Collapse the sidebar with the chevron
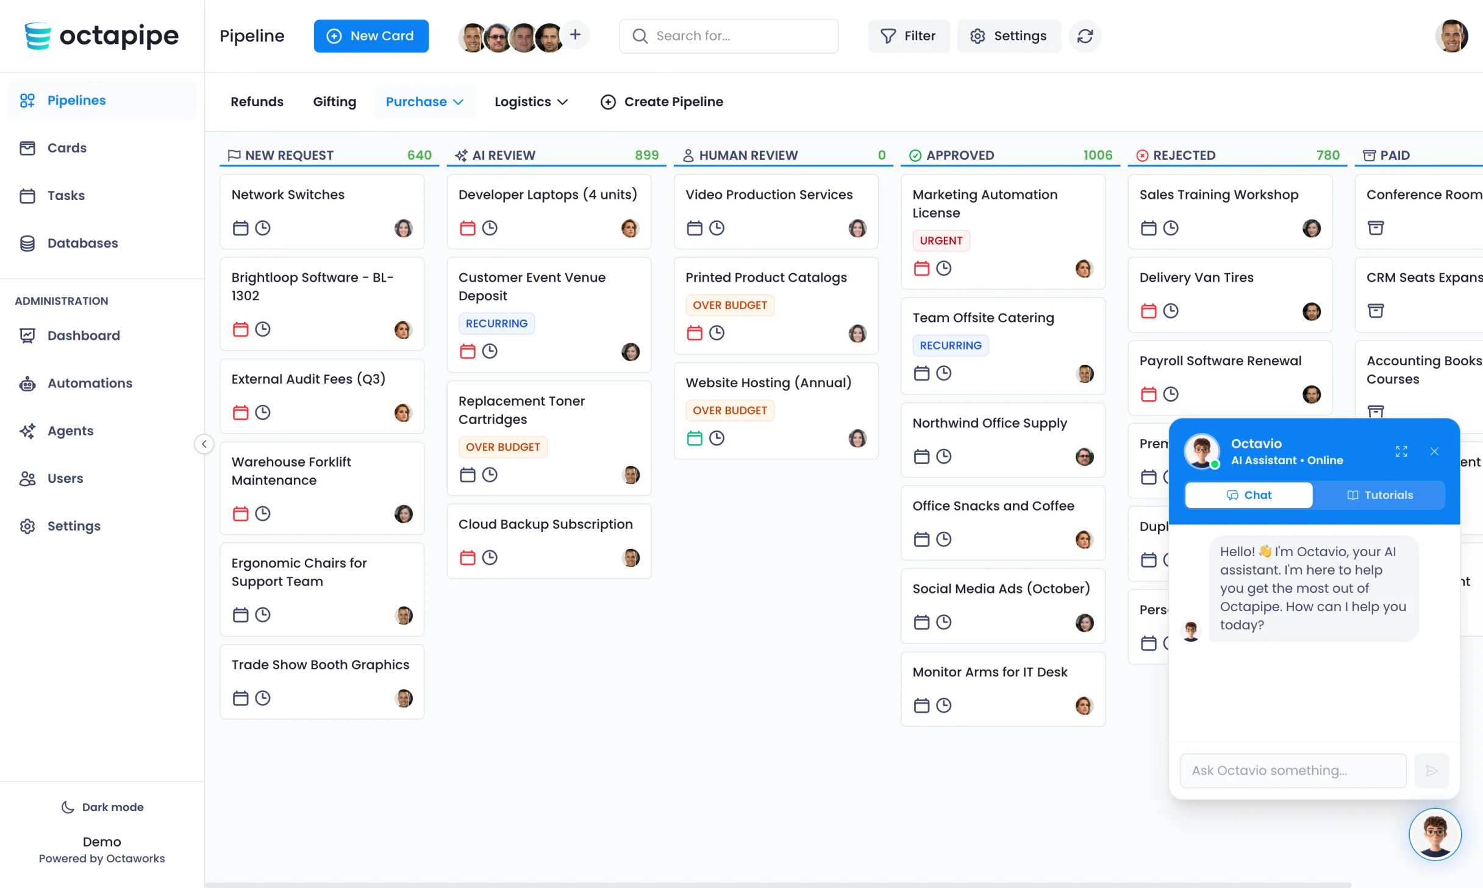This screenshot has width=1483, height=888. pyautogui.click(x=204, y=444)
